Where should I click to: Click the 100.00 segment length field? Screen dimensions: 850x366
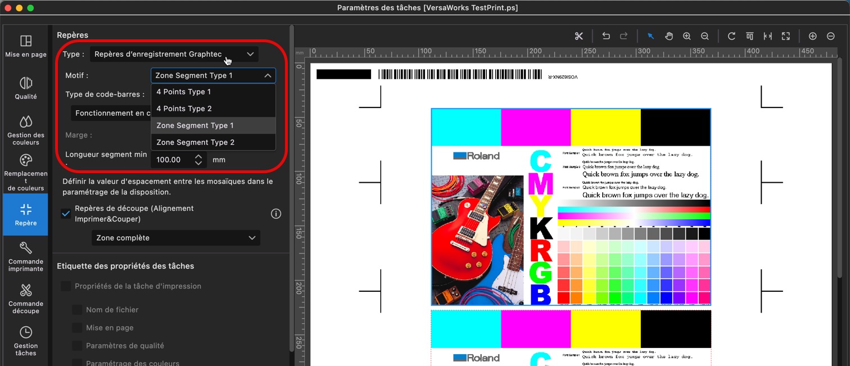171,160
